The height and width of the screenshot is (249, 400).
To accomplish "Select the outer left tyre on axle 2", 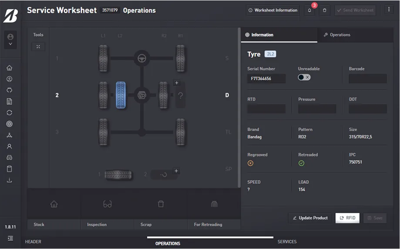I will tap(103, 95).
